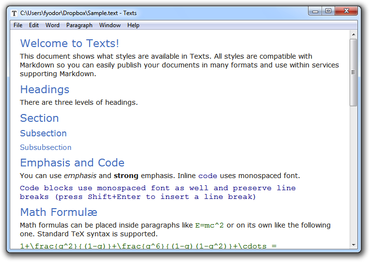Click the 'Subsubsection' heading
This screenshot has width=370, height=262.
point(46,147)
